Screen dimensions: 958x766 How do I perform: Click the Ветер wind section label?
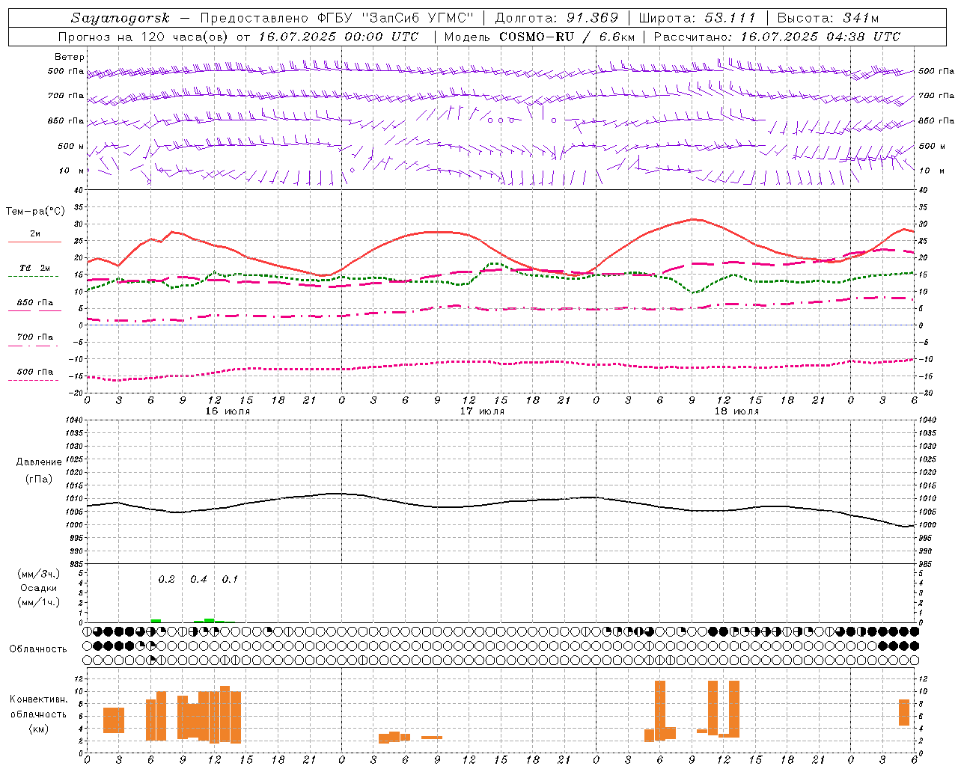[69, 57]
